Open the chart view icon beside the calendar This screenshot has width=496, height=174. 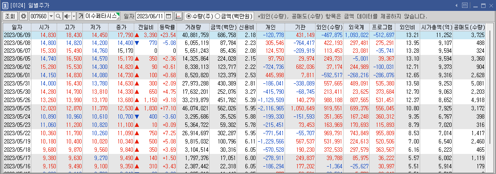coord(178,16)
